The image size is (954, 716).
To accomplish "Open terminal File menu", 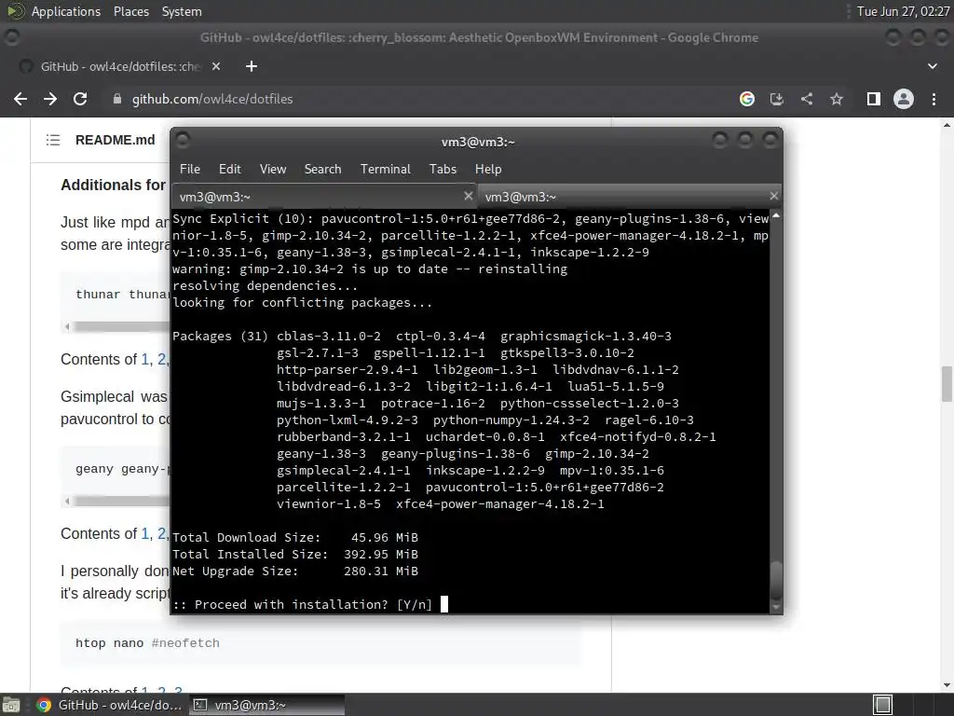I will (x=190, y=170).
